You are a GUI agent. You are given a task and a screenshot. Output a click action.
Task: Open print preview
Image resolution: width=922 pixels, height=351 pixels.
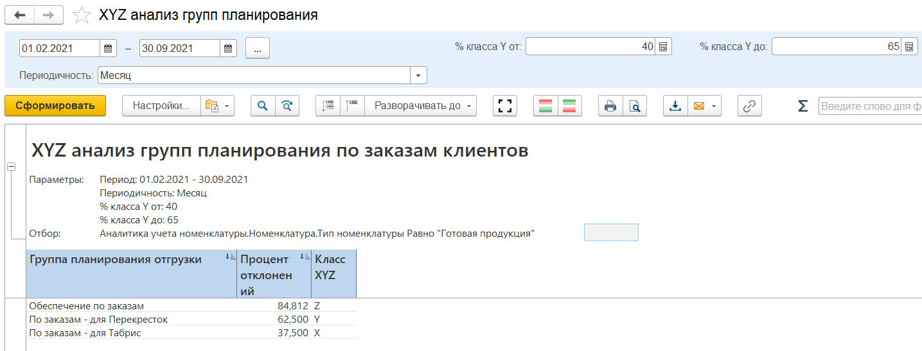(634, 107)
